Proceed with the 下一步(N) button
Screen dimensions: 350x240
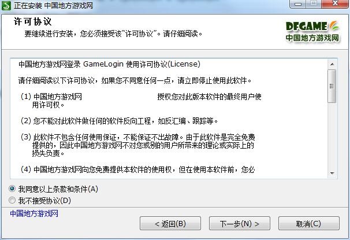click(x=240, y=223)
